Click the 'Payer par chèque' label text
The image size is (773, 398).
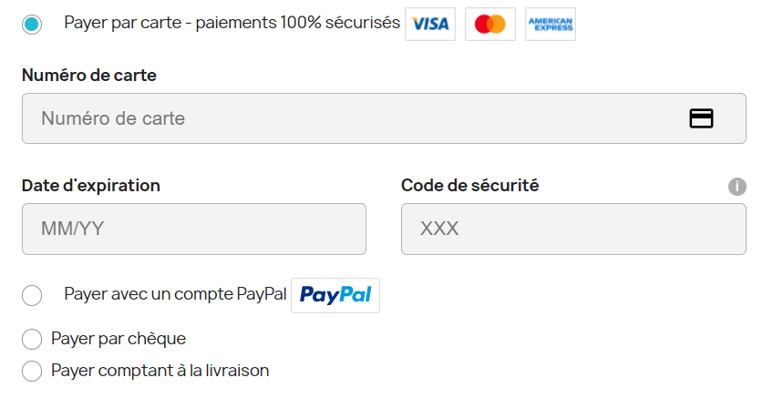tap(119, 339)
